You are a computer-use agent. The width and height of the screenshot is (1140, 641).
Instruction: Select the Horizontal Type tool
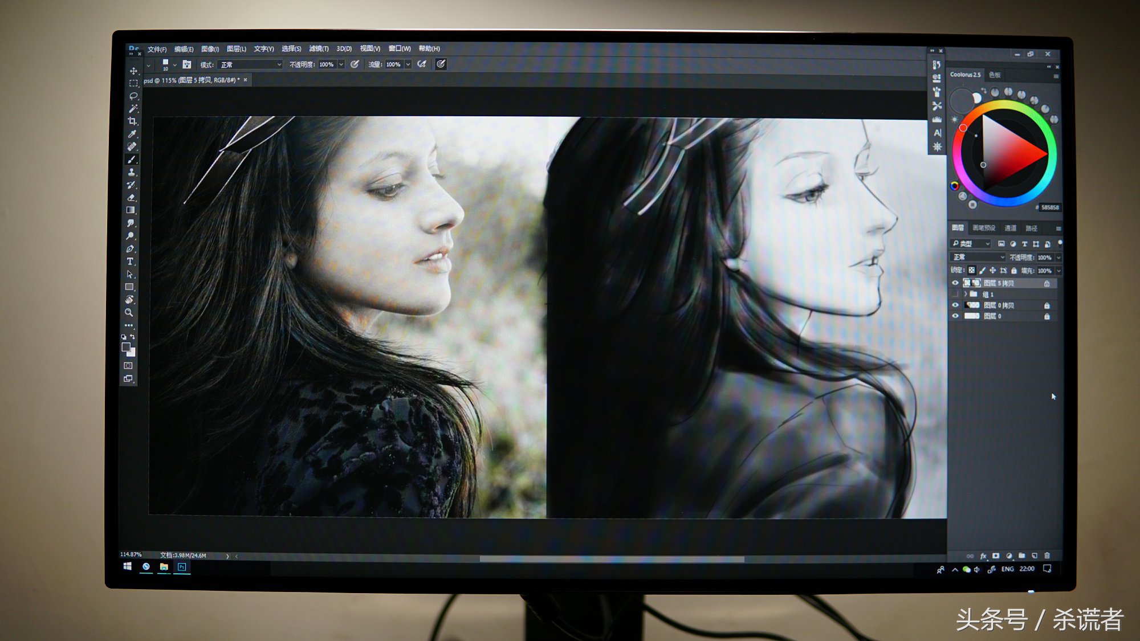point(131,262)
